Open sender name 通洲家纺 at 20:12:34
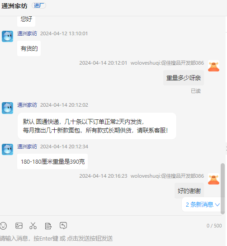 [27, 147]
